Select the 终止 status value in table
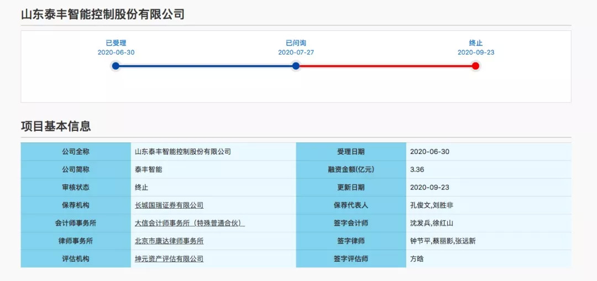The width and height of the screenshot is (597, 281). [x=142, y=188]
